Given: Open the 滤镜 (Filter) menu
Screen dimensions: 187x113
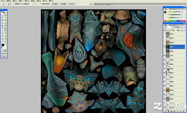Looking at the screenshot, I should 33,1.
